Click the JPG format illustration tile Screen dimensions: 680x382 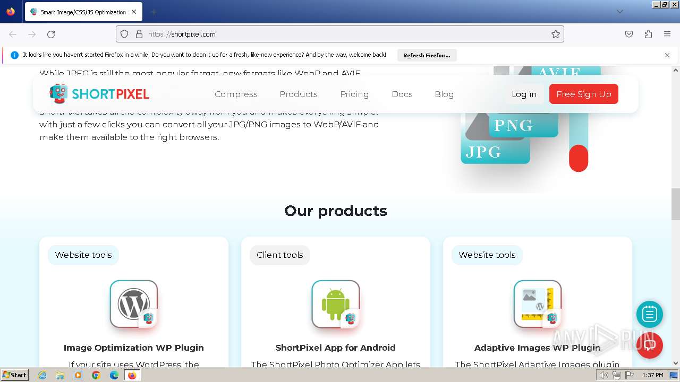coord(495,152)
